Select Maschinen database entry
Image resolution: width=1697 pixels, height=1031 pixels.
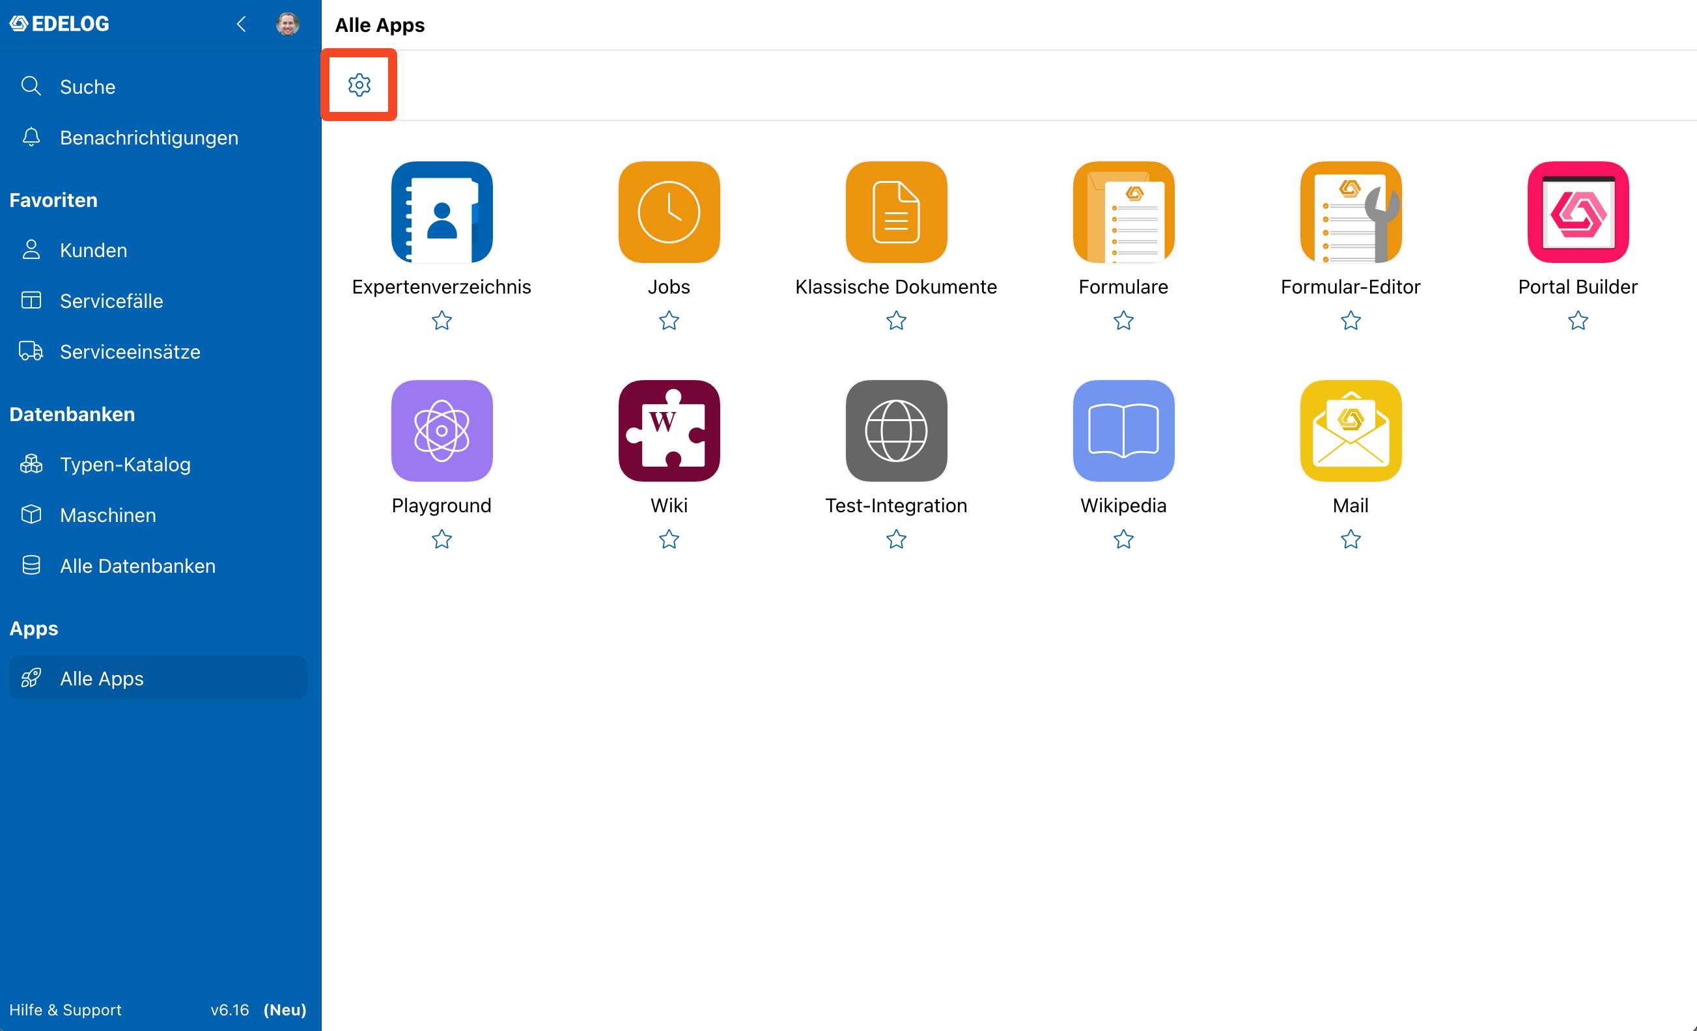tap(158, 515)
